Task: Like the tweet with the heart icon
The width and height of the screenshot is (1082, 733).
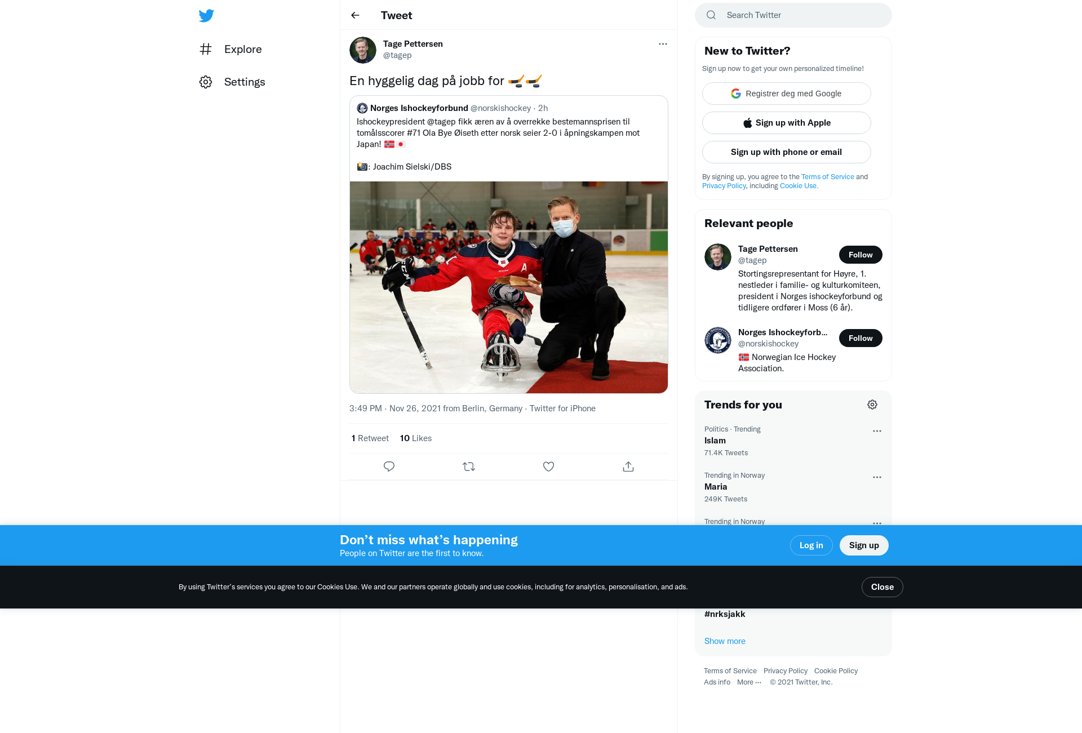Action: pos(548,467)
